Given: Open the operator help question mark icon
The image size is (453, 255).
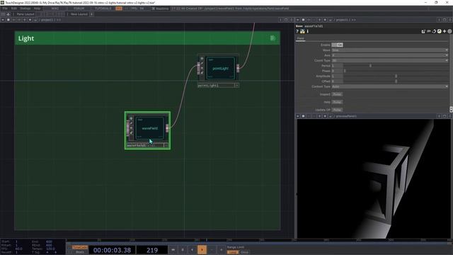Looking at the screenshot, I should point(297,31).
